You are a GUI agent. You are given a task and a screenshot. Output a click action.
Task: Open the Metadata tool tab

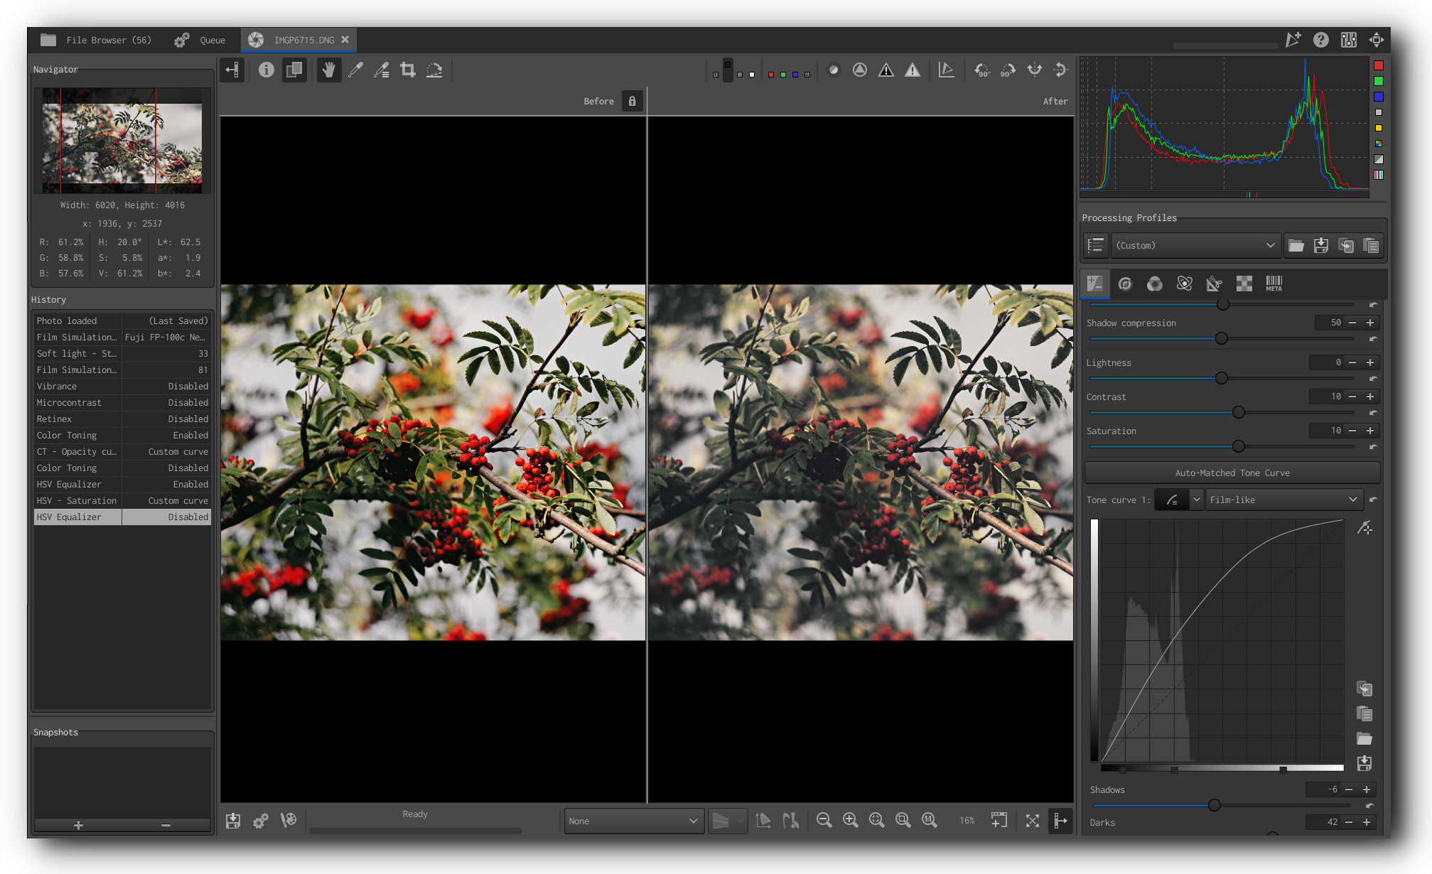1274,284
